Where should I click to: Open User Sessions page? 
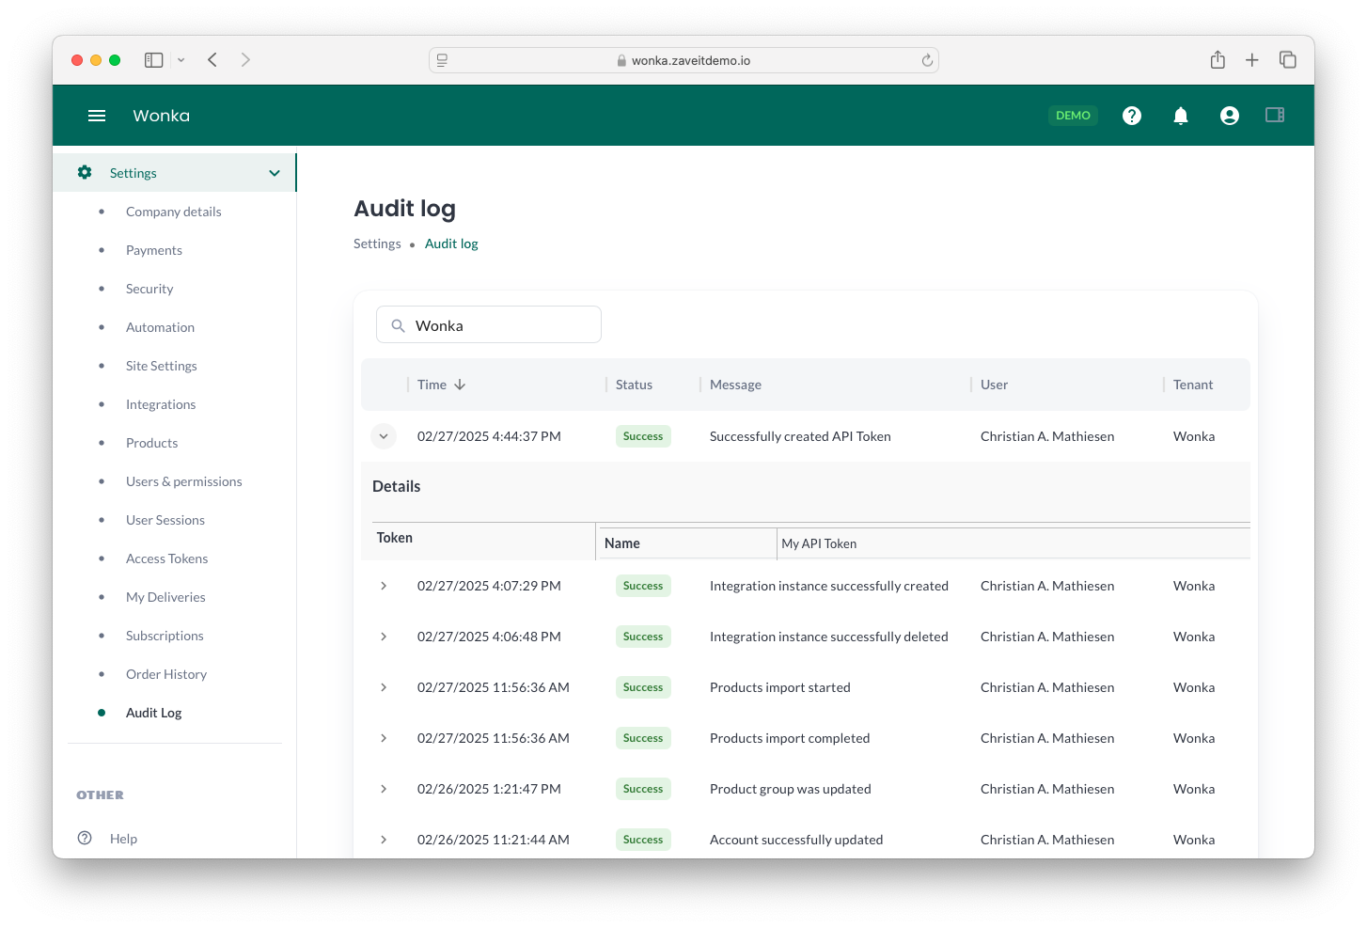click(165, 520)
